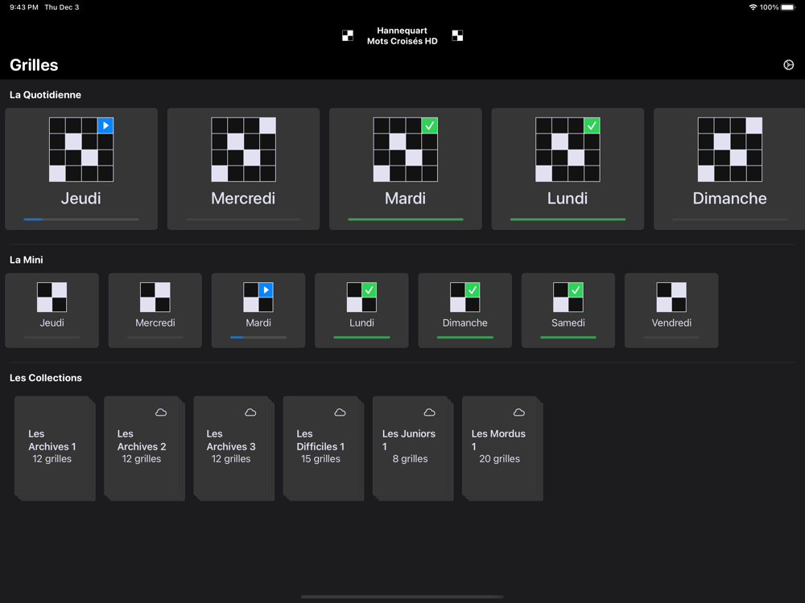Open Jeudi daily crossword grid thumbnail
Image resolution: width=805 pixels, height=603 pixels.
coord(81,150)
